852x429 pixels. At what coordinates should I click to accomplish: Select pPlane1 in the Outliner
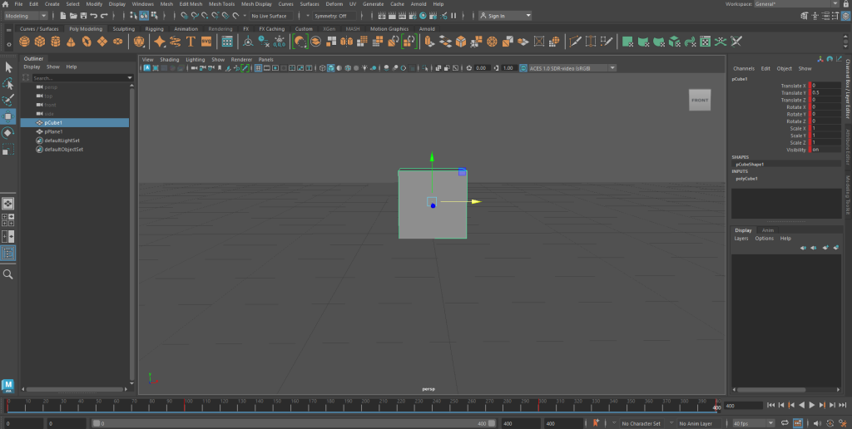click(x=54, y=131)
